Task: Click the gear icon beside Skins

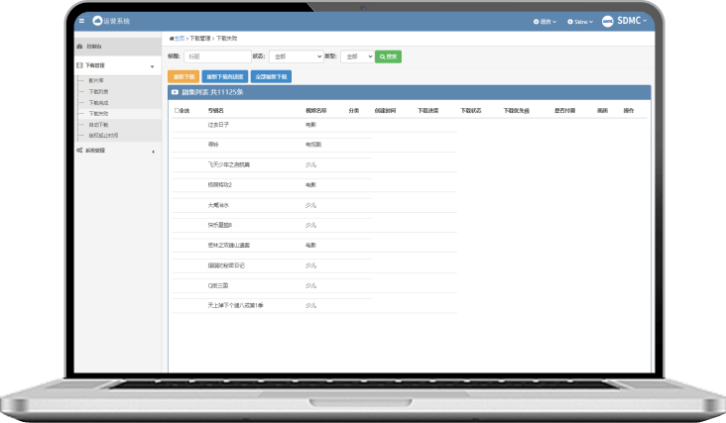Action: pyautogui.click(x=571, y=21)
